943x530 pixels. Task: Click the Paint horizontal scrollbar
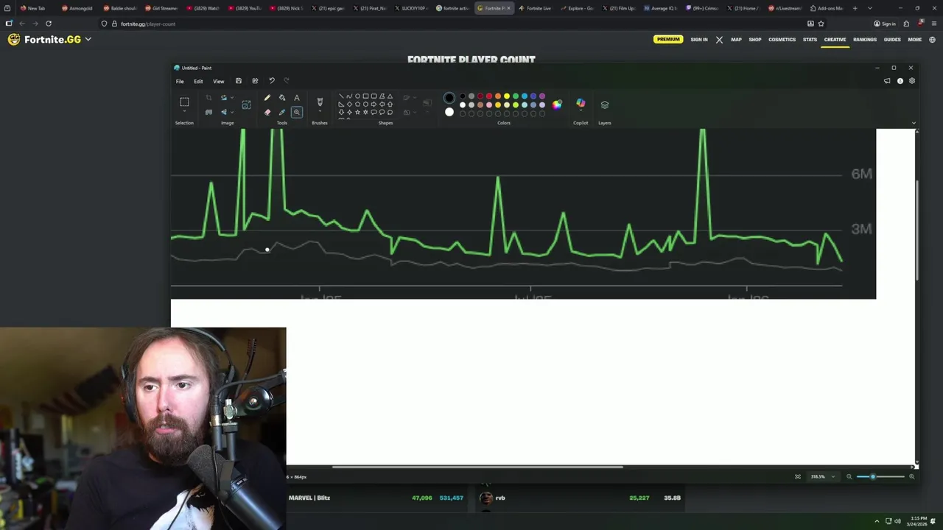pyautogui.click(x=477, y=467)
